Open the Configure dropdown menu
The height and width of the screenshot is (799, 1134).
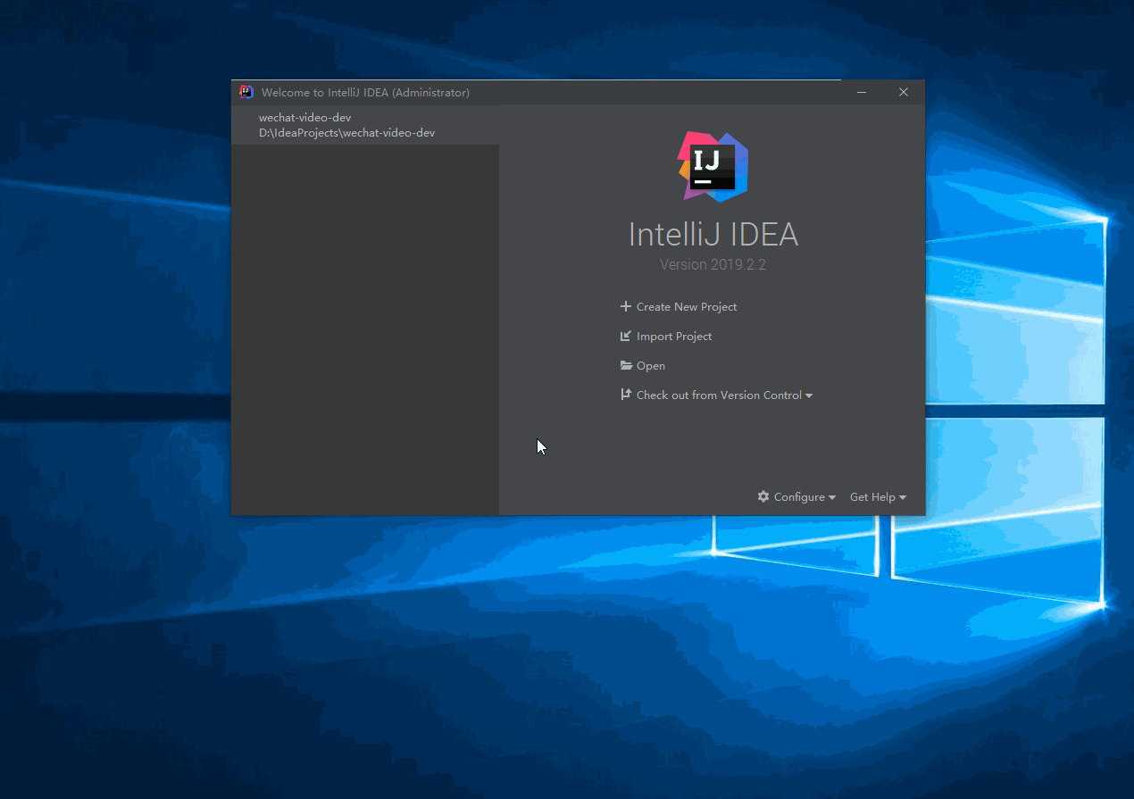(x=804, y=496)
